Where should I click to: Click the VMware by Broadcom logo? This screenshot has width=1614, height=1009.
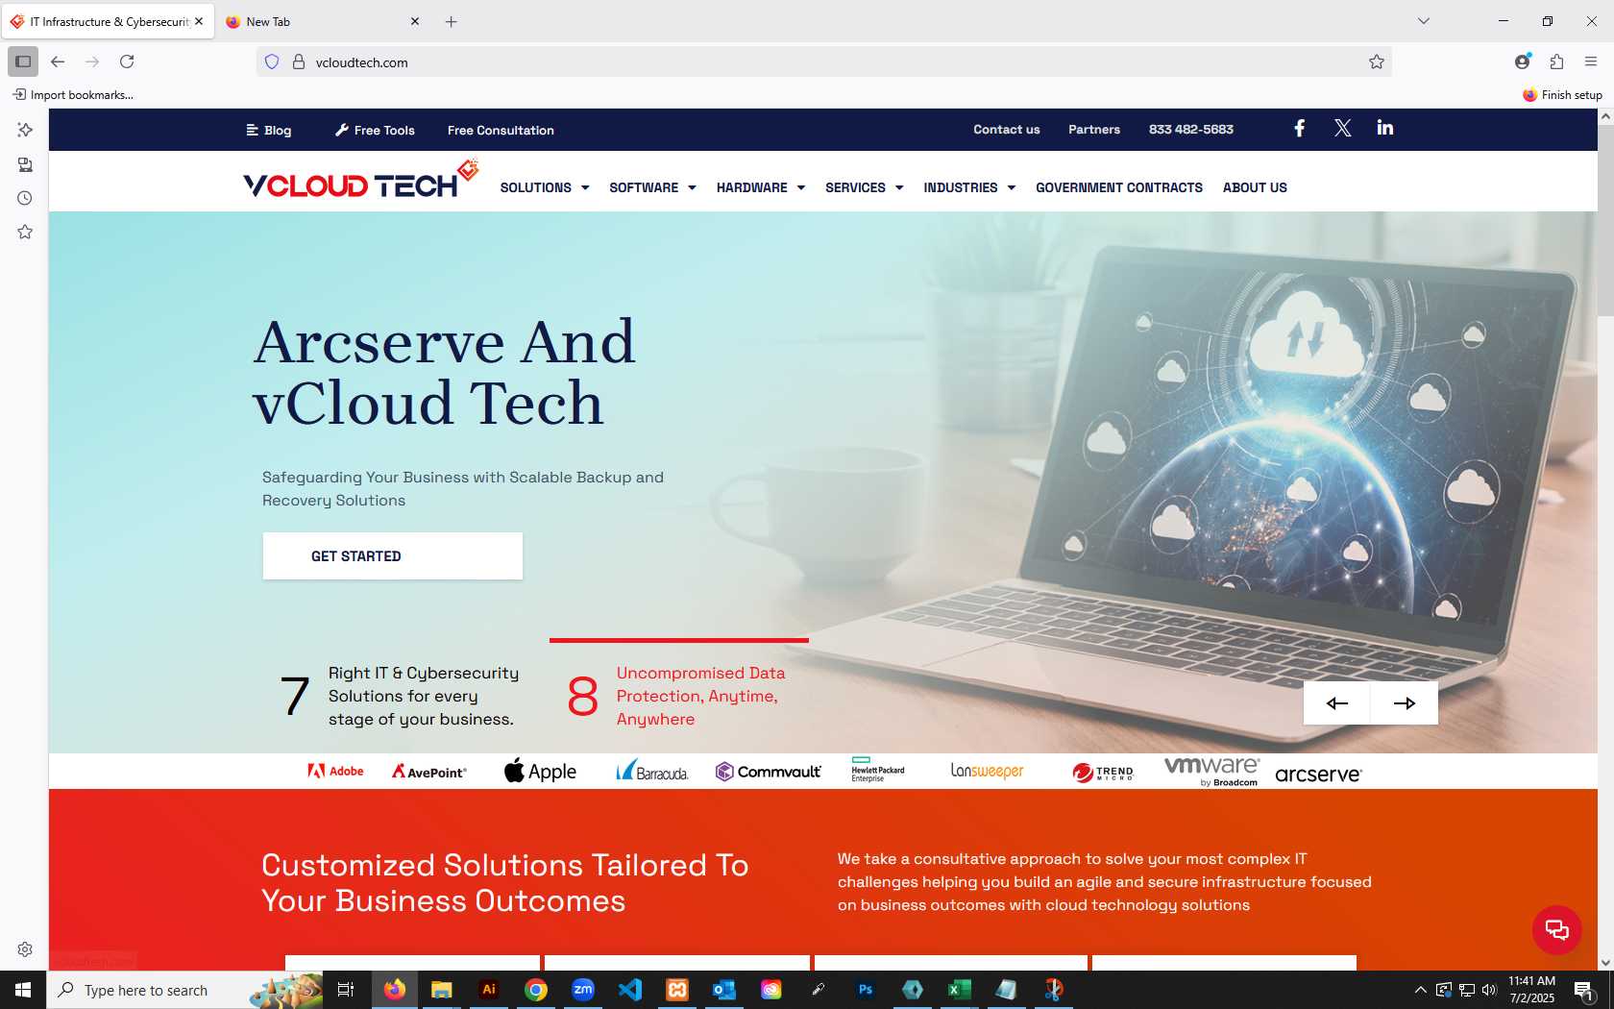(1212, 771)
